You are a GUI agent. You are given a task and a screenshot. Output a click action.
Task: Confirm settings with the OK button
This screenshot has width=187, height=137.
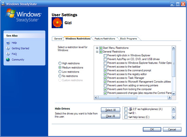click(x=152, y=130)
